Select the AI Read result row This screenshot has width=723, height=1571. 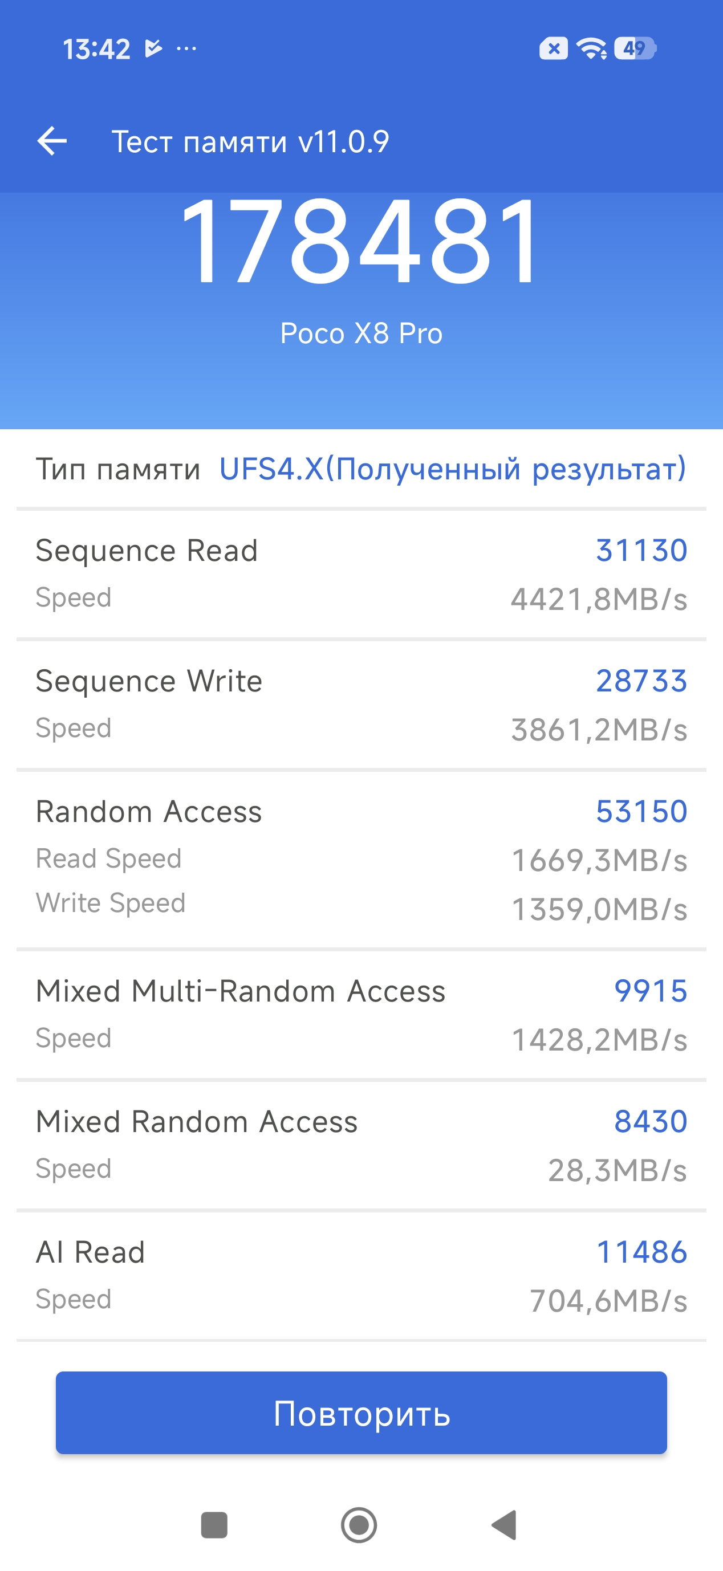tap(361, 1275)
